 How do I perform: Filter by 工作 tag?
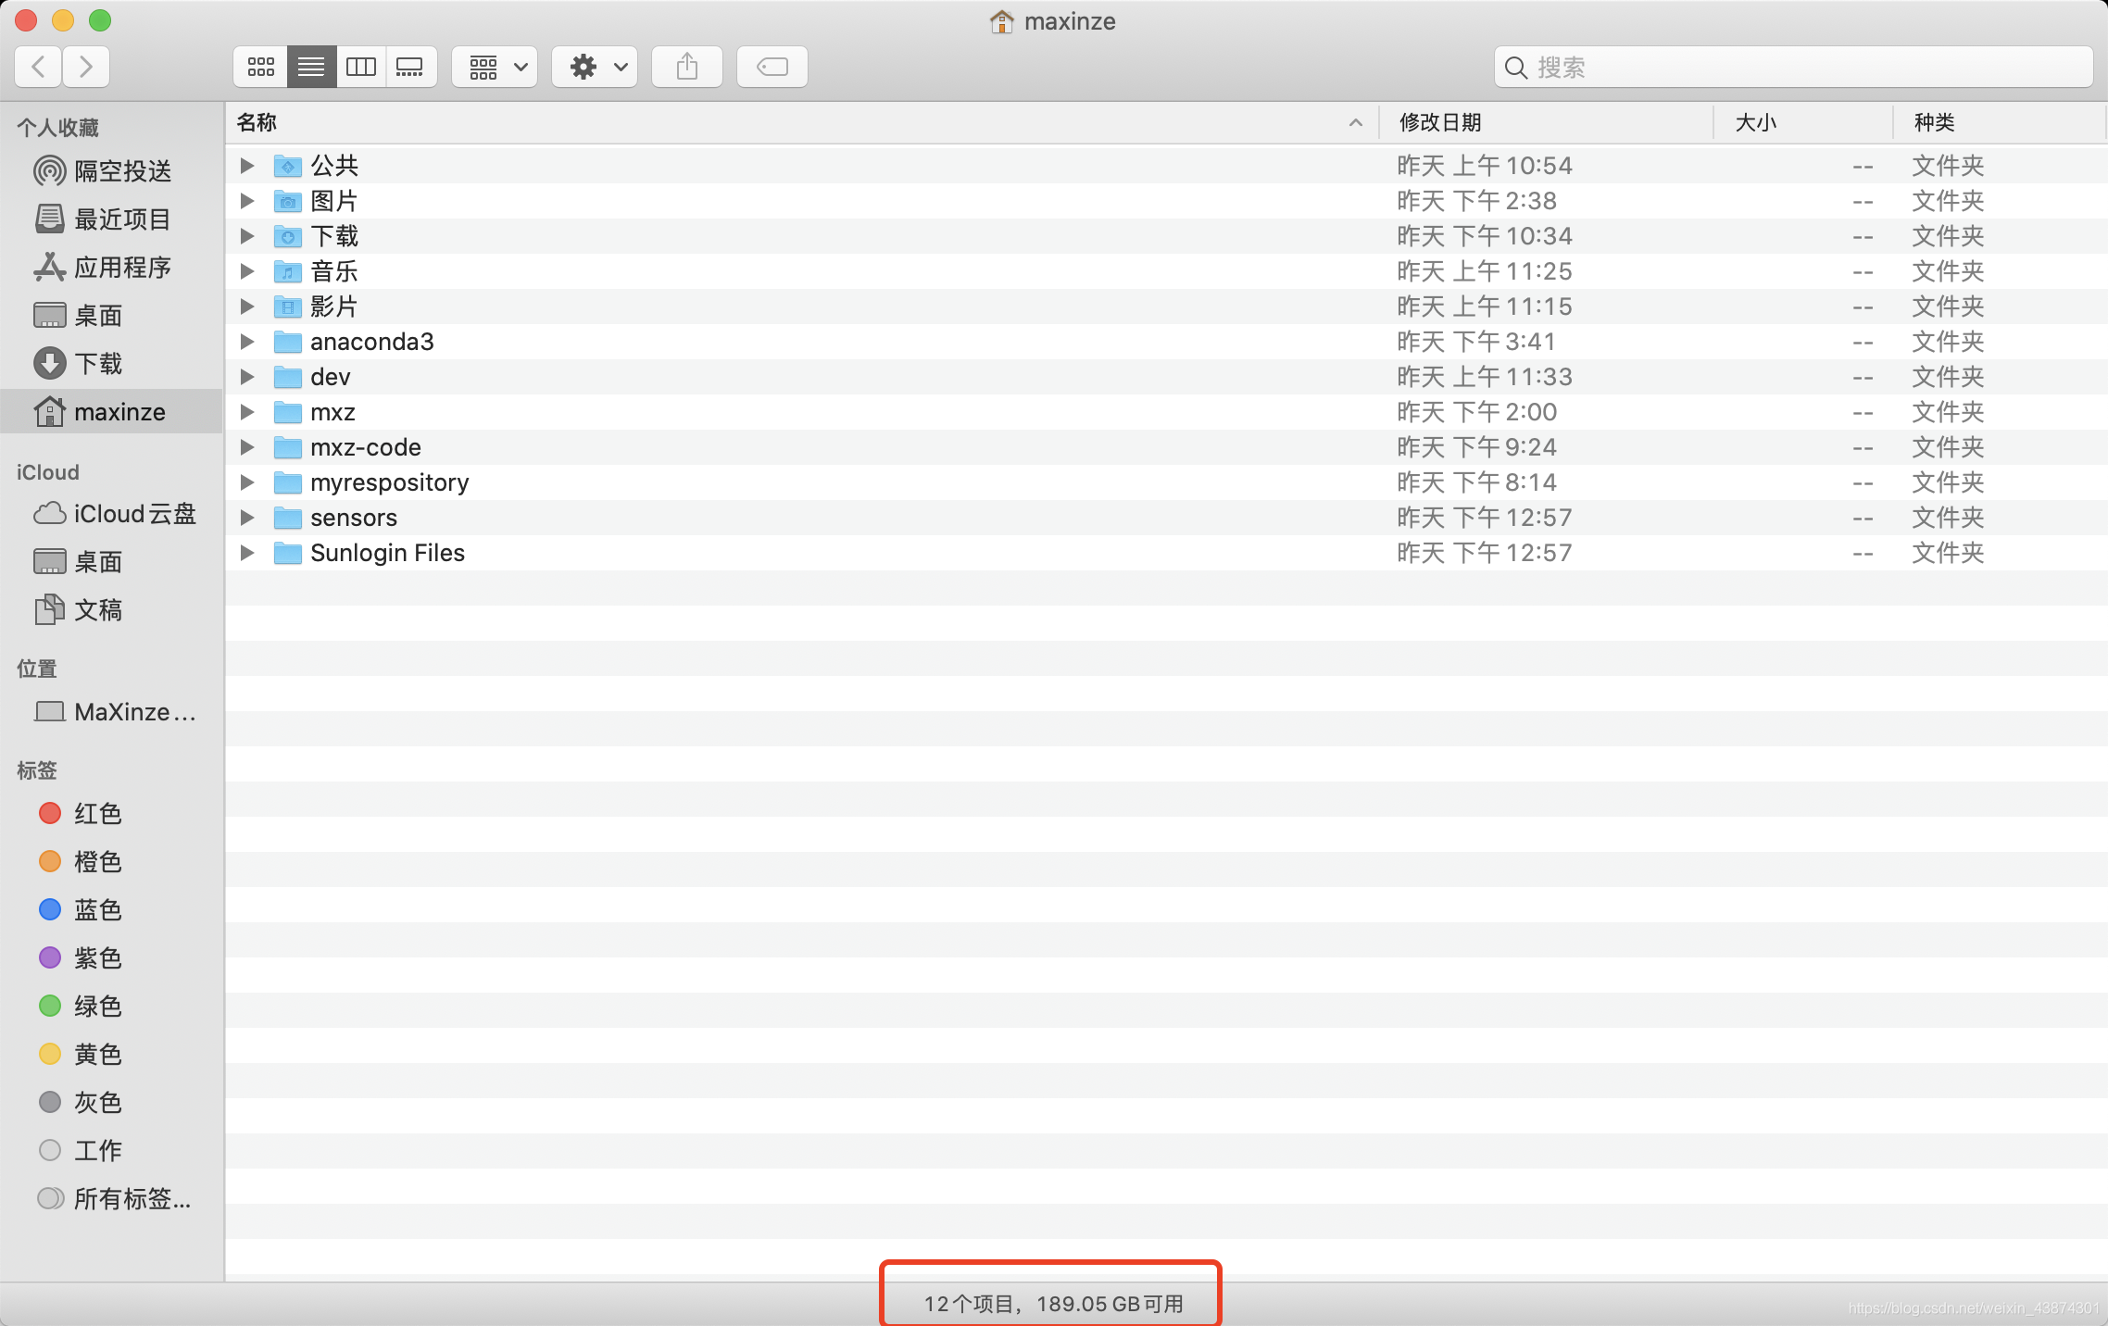pyautogui.click(x=111, y=1151)
